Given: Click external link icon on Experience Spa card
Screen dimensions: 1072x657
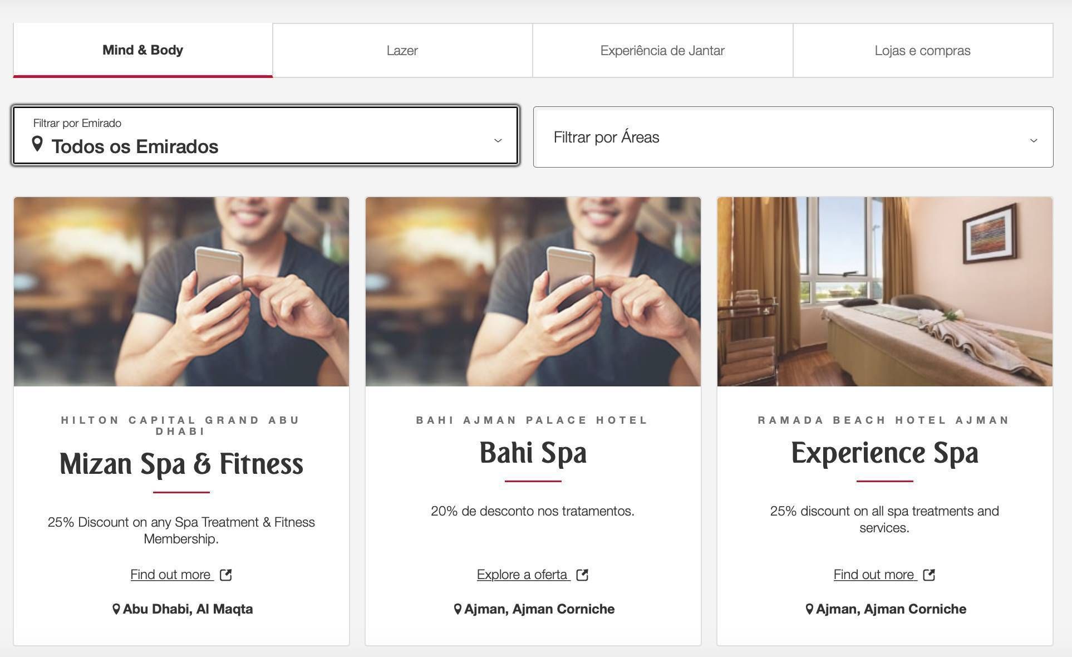Looking at the screenshot, I should coord(929,575).
